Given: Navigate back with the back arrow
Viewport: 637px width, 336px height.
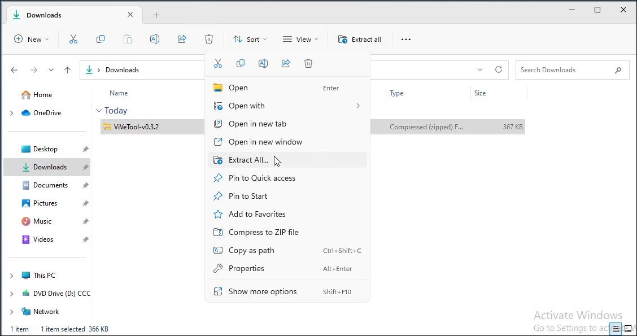Looking at the screenshot, I should coord(14,69).
